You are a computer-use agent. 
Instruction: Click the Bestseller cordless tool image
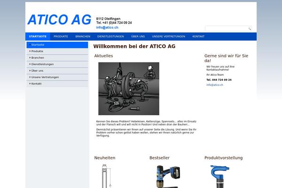point(168,177)
